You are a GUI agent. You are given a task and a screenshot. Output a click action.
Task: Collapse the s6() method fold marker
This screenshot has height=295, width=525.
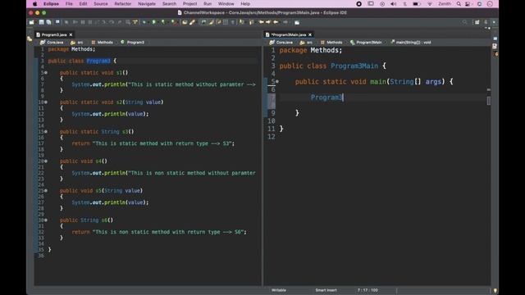[46, 220]
